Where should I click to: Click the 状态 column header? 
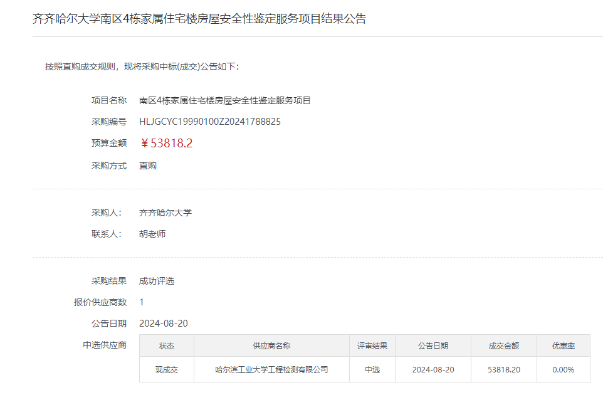pos(167,345)
